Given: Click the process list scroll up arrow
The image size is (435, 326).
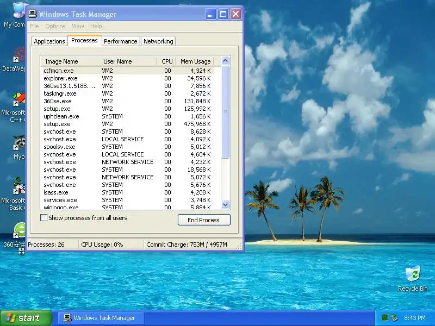Looking at the screenshot, I should 225,60.
